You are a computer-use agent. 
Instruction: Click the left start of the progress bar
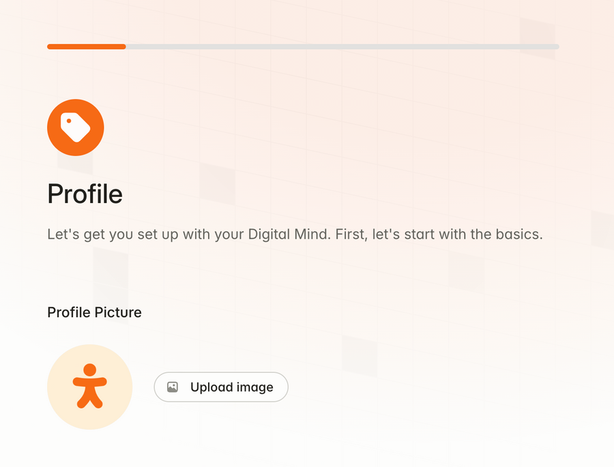(50, 46)
